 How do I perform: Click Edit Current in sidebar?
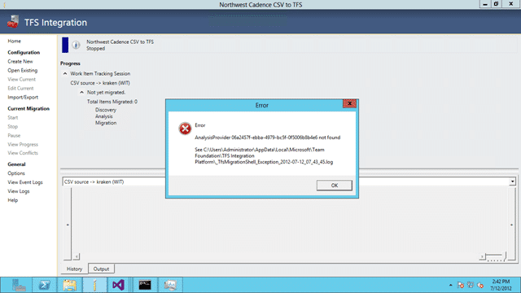20,89
